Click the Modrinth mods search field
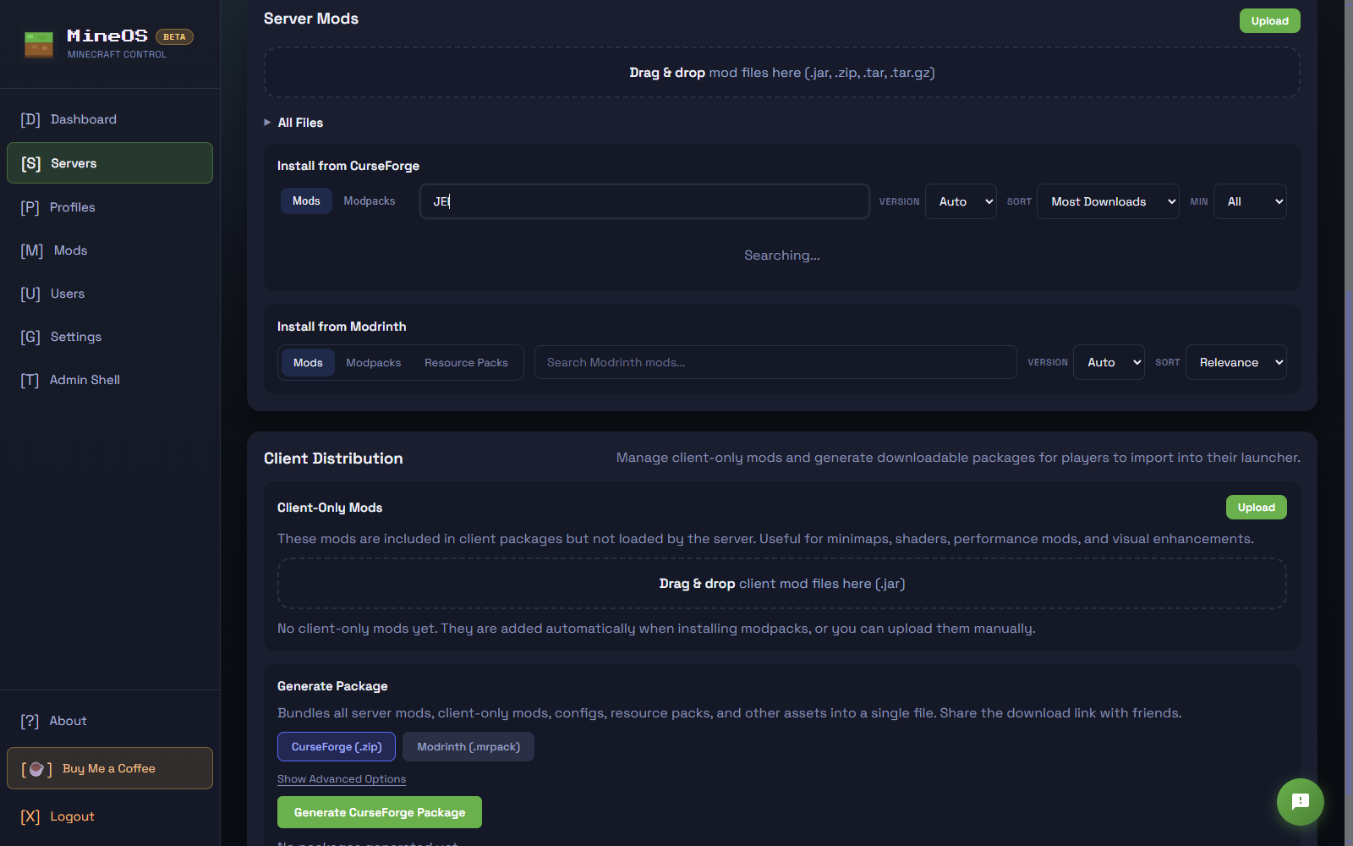Viewport: 1353px width, 846px height. 775,362
